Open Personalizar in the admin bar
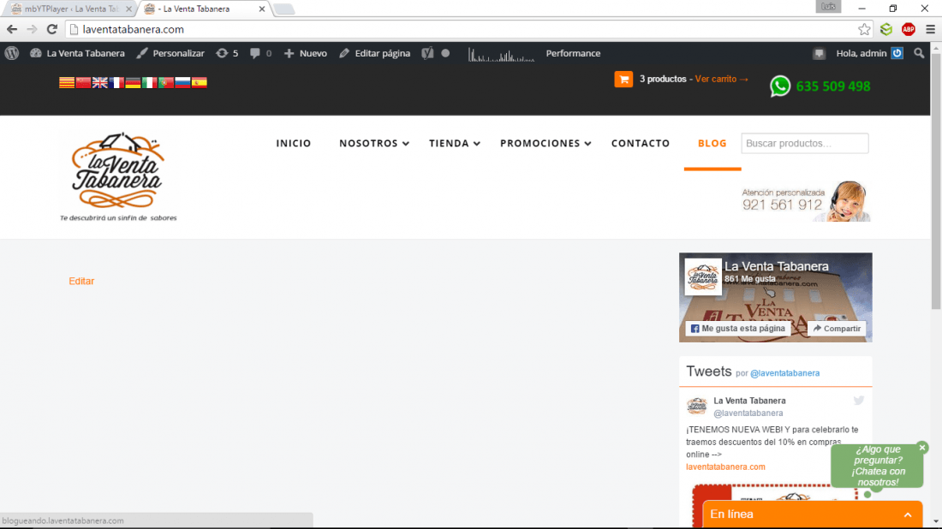Screen dimensions: 942x529 [x=170, y=53]
